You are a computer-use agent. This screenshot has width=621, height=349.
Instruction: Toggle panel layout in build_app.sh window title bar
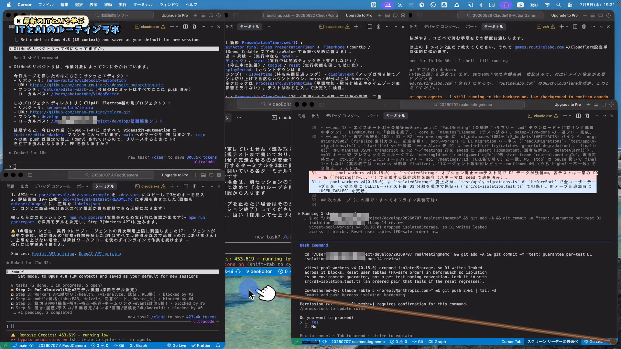point(387,15)
